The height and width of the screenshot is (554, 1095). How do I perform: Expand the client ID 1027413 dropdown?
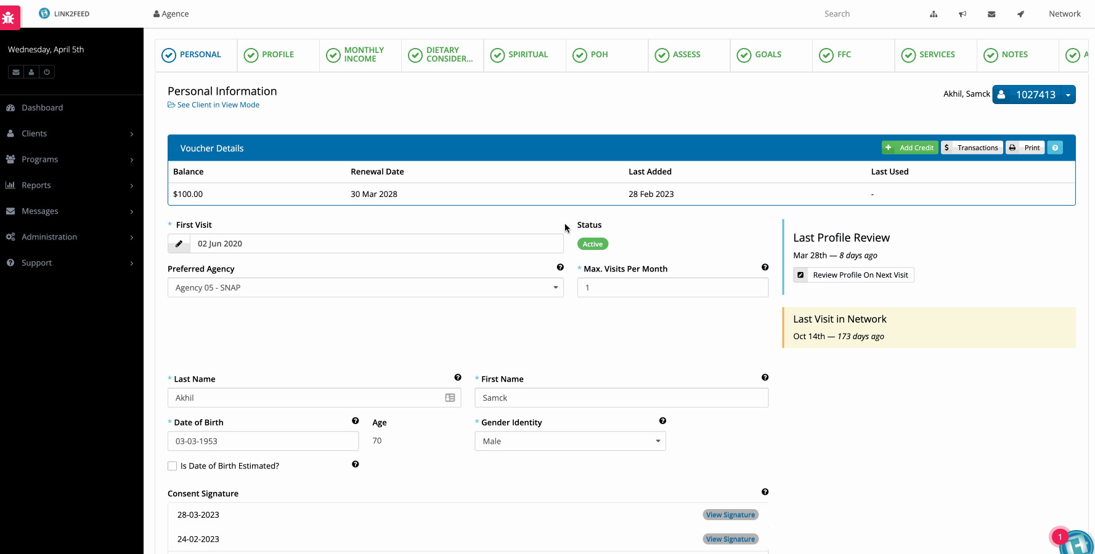point(1068,95)
